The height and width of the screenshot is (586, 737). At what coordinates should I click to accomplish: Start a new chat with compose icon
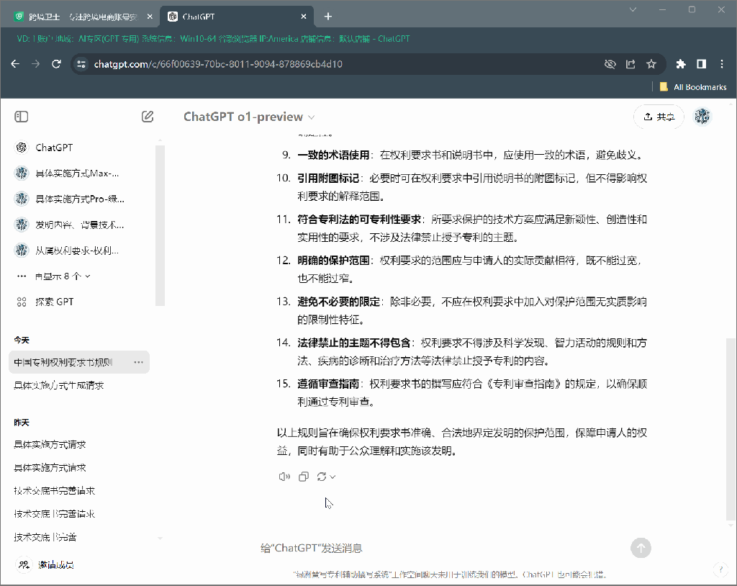pyautogui.click(x=148, y=117)
